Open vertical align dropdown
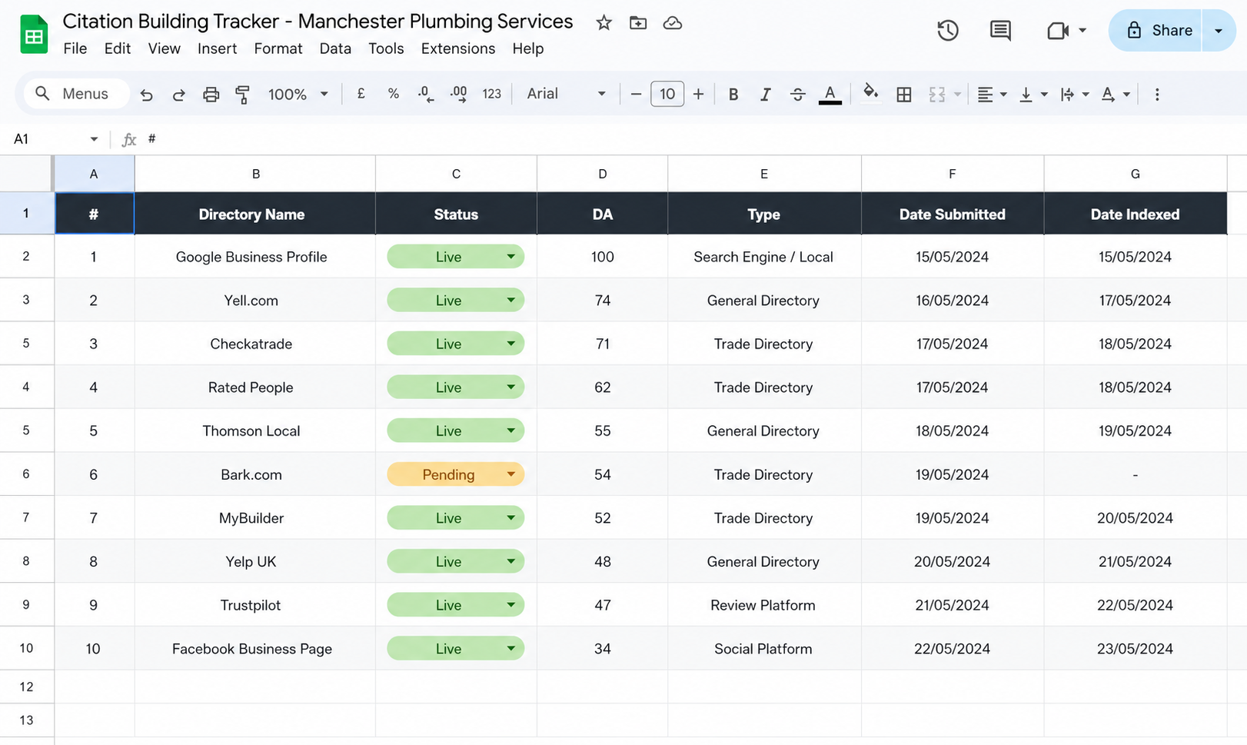 pyautogui.click(x=1033, y=94)
